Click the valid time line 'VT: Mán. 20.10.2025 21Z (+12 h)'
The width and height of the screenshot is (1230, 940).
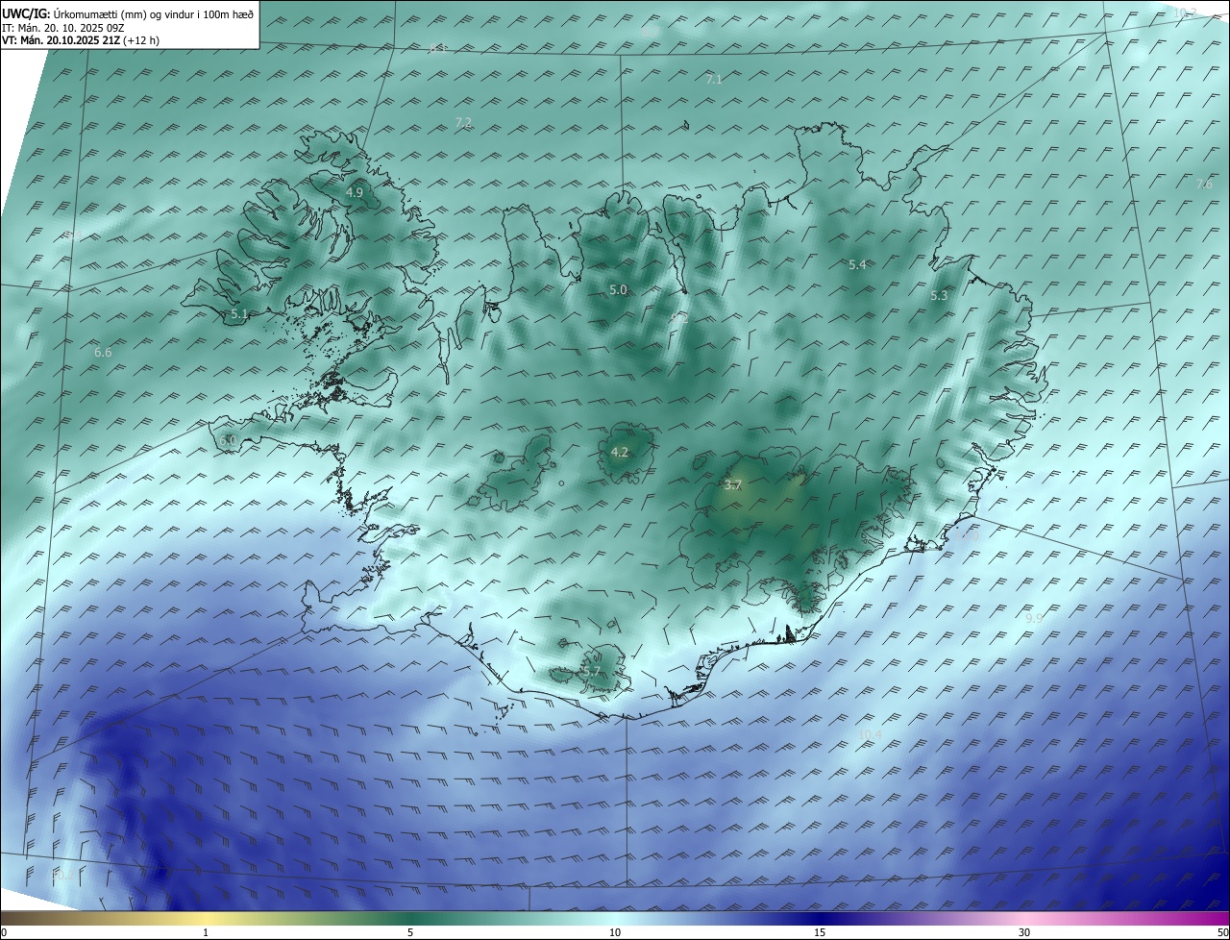click(80, 41)
